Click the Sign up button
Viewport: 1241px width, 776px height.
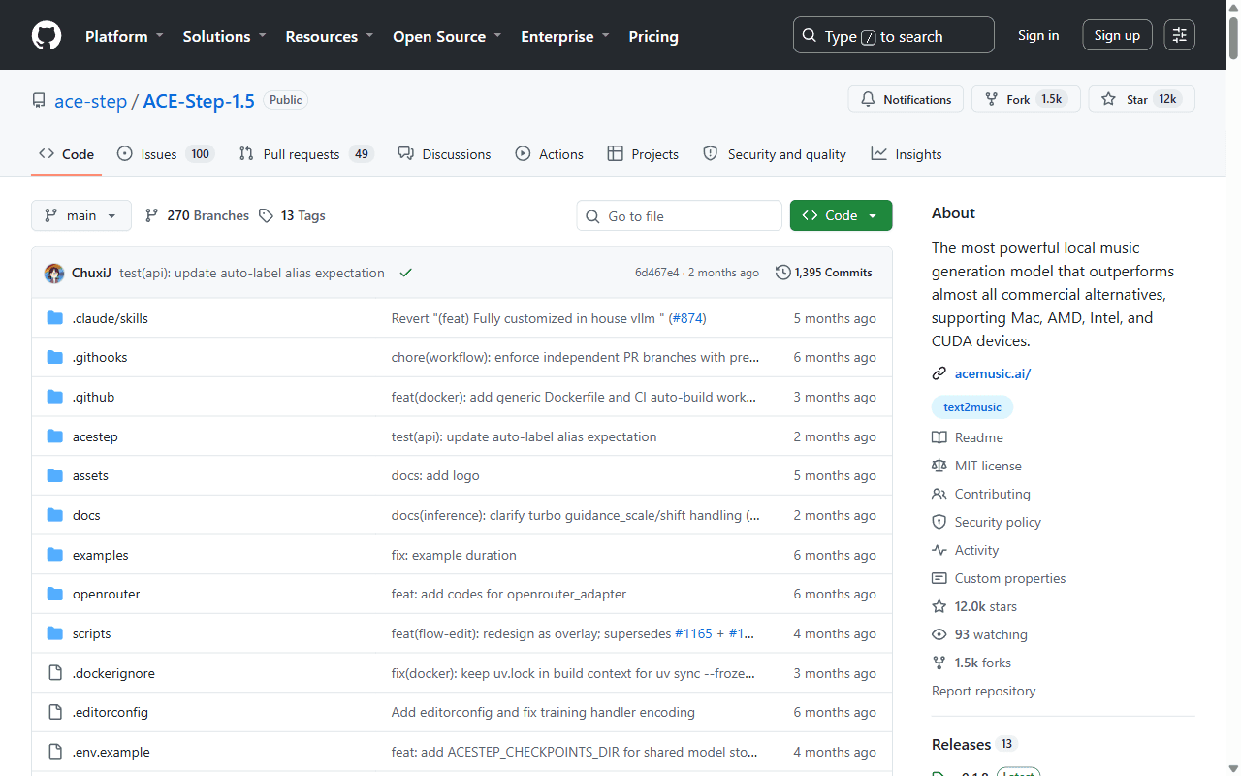(x=1117, y=35)
